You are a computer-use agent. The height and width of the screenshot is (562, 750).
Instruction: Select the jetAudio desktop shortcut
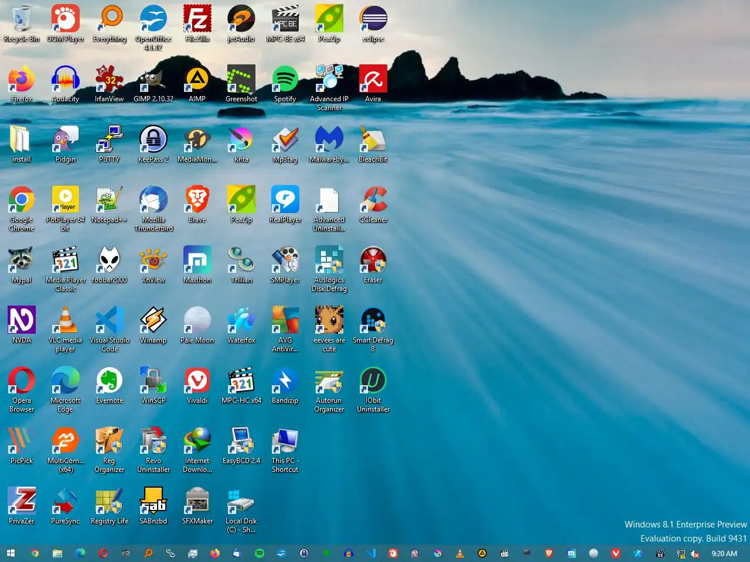241,25
